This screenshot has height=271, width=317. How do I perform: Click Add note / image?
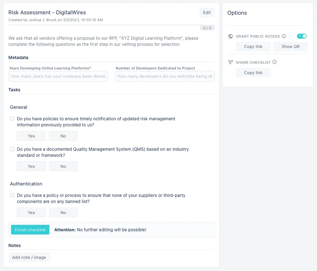point(29,257)
